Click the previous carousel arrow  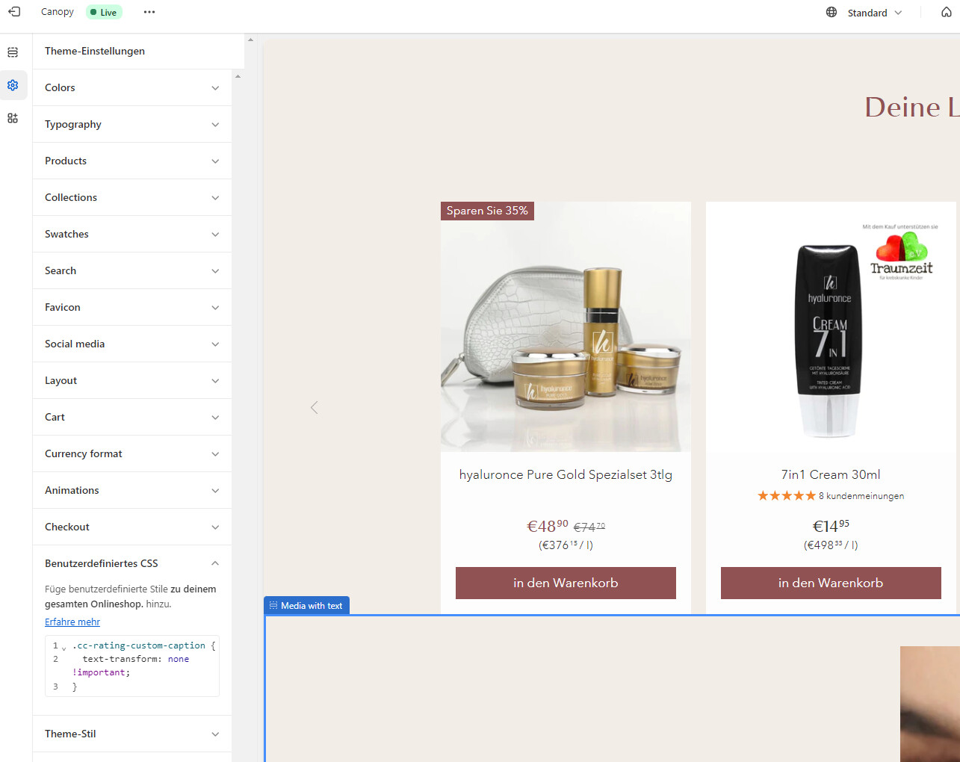[x=315, y=407]
